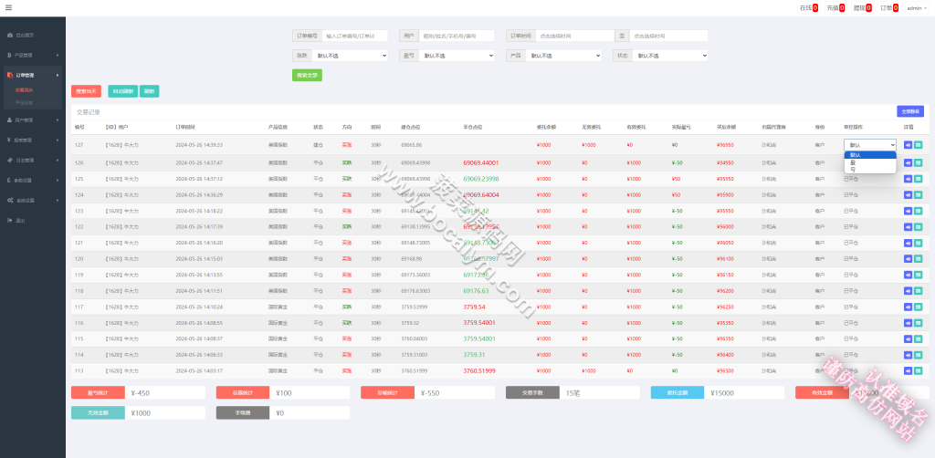The image size is (935, 458).
Task: Open the admin account dropdown
Action: (917, 7)
